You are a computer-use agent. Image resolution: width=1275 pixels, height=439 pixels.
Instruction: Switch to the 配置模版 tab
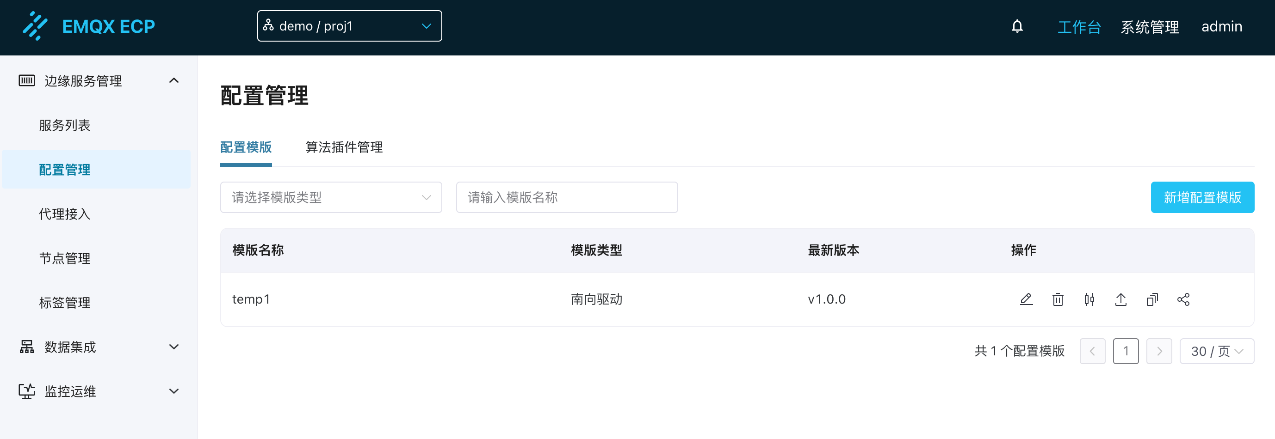[x=246, y=147]
